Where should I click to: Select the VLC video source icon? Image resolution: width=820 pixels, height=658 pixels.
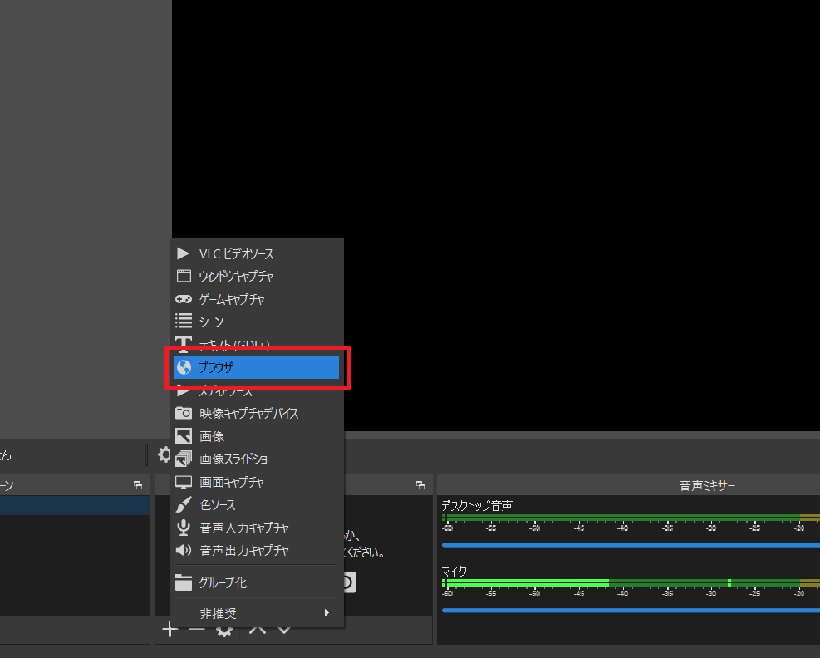pyautogui.click(x=184, y=253)
